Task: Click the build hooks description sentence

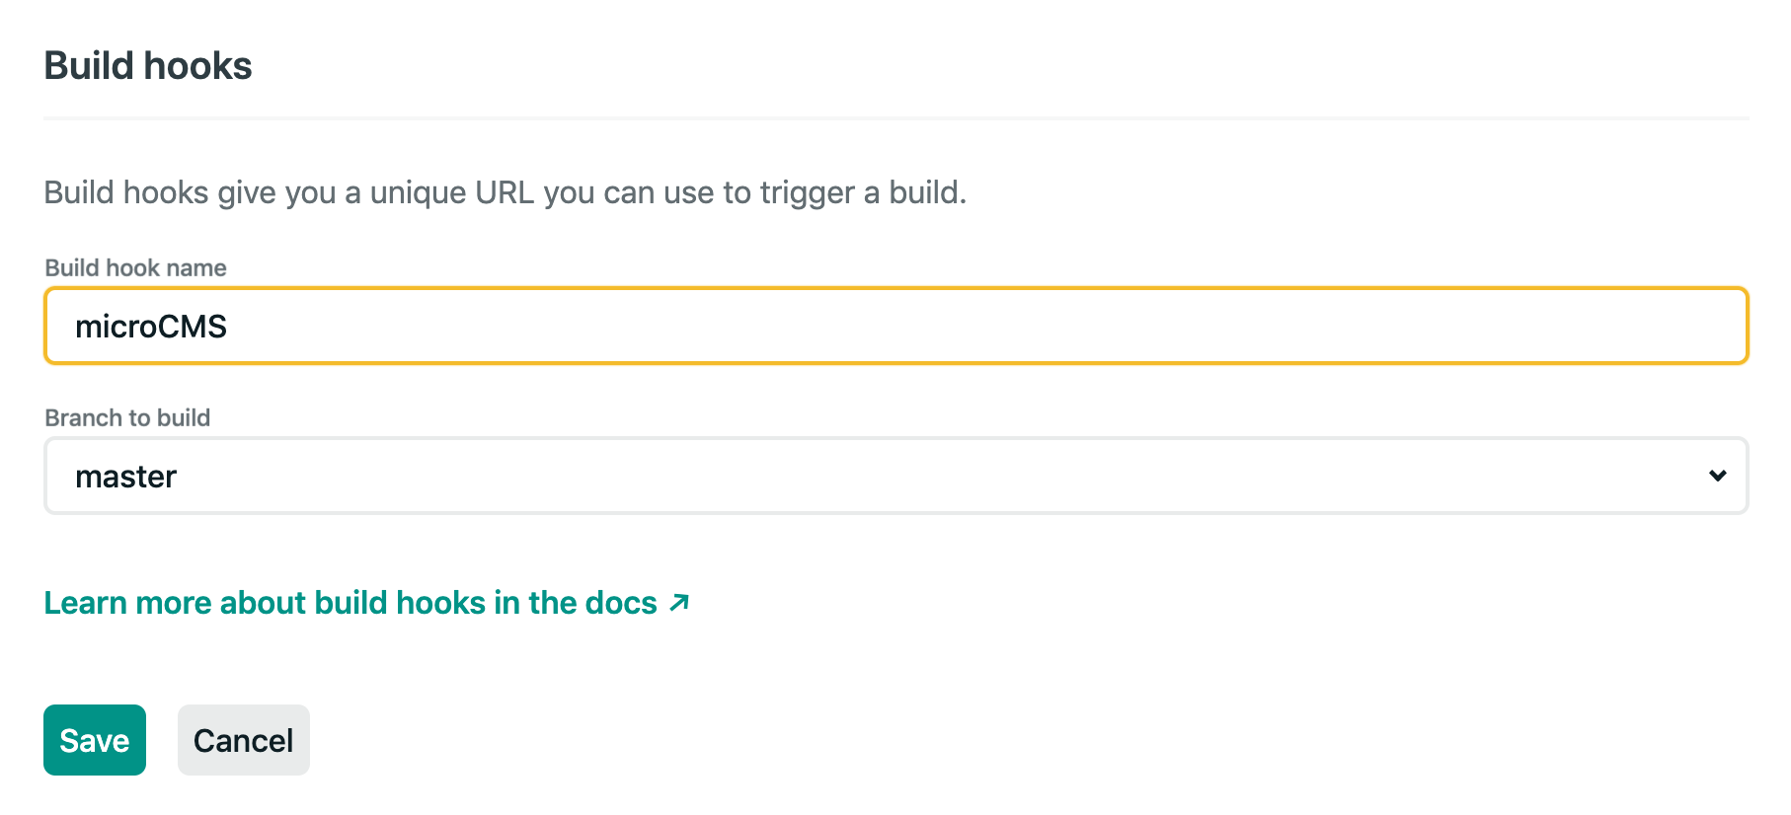Action: pyautogui.click(x=505, y=192)
